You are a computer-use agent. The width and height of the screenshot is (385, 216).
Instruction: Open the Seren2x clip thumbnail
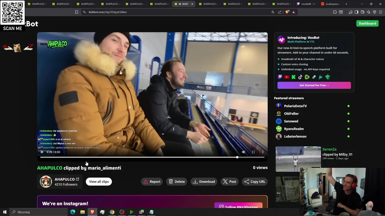[298, 159]
